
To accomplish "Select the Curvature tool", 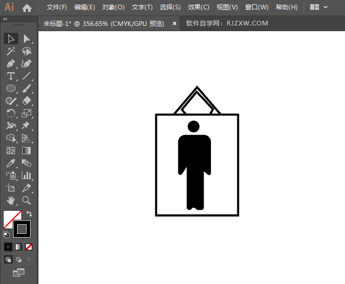I will coord(26,64).
